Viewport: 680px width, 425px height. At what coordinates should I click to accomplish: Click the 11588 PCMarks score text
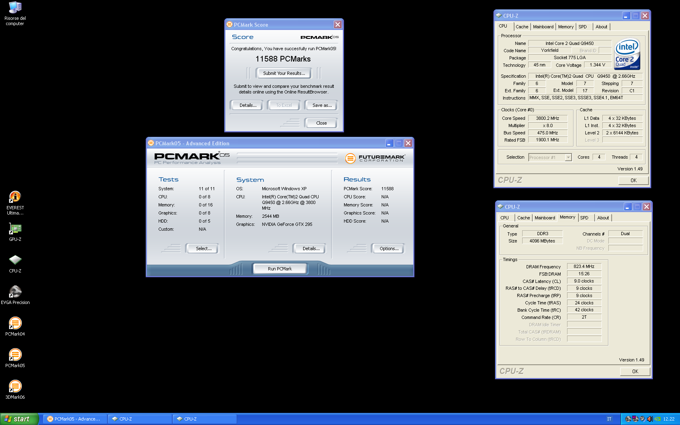click(x=283, y=59)
